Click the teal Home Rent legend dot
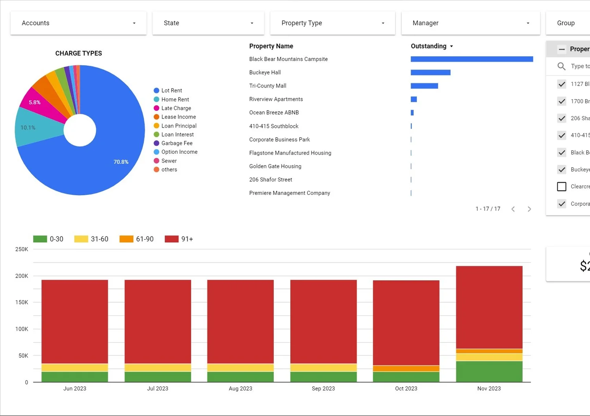This screenshot has height=416, width=590. pos(156,99)
